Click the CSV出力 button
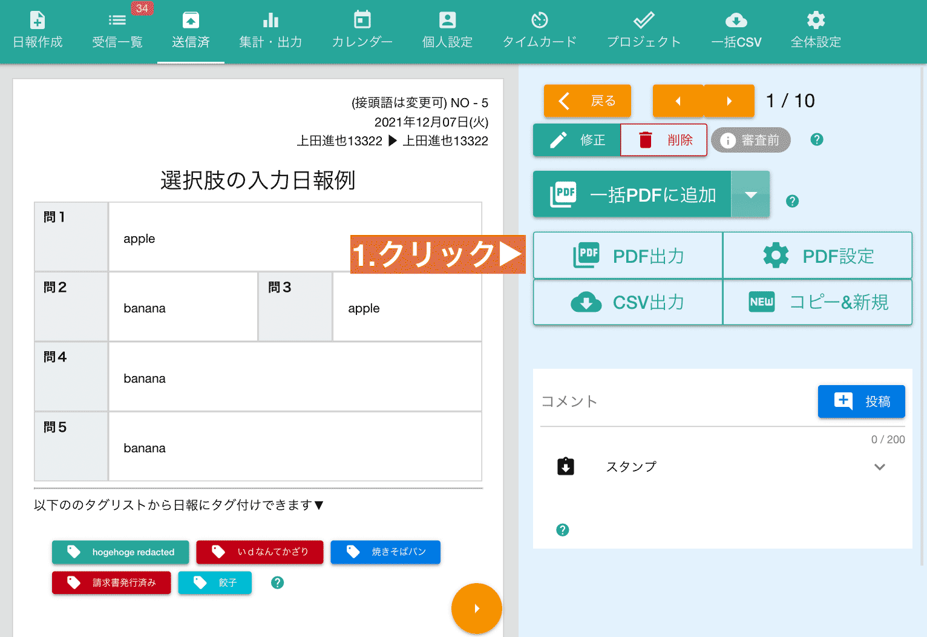Viewport: 927px width, 637px height. tap(628, 302)
